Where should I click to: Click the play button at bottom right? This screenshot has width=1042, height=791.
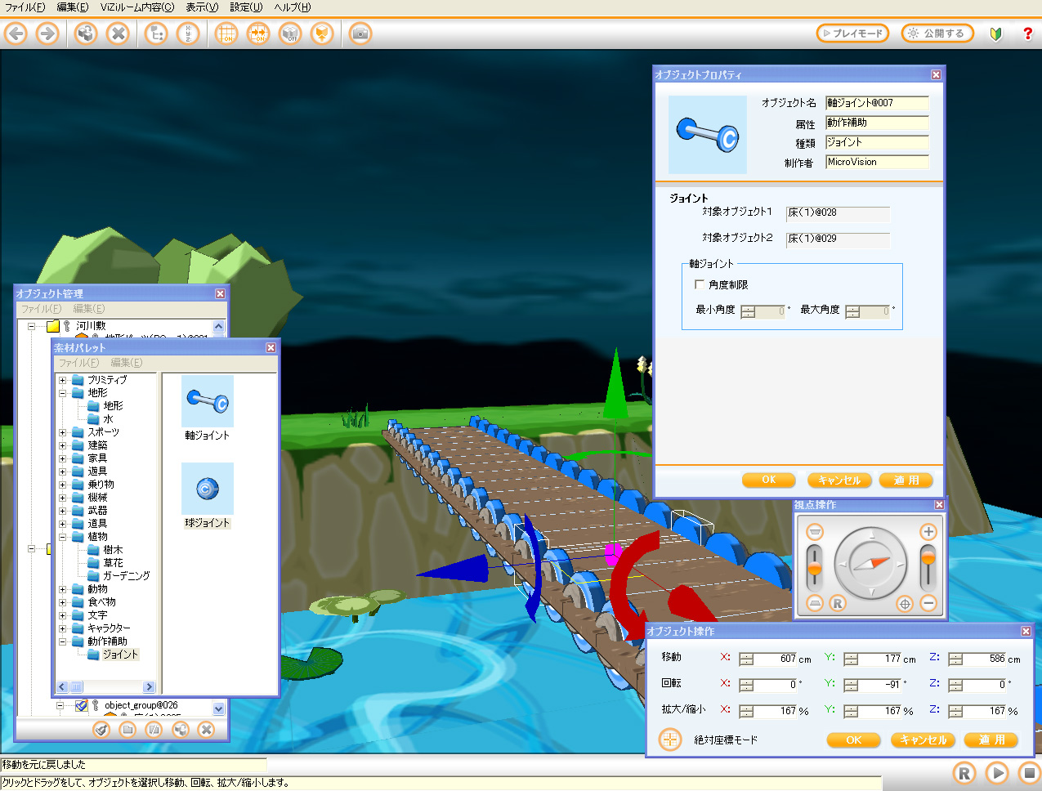[997, 773]
